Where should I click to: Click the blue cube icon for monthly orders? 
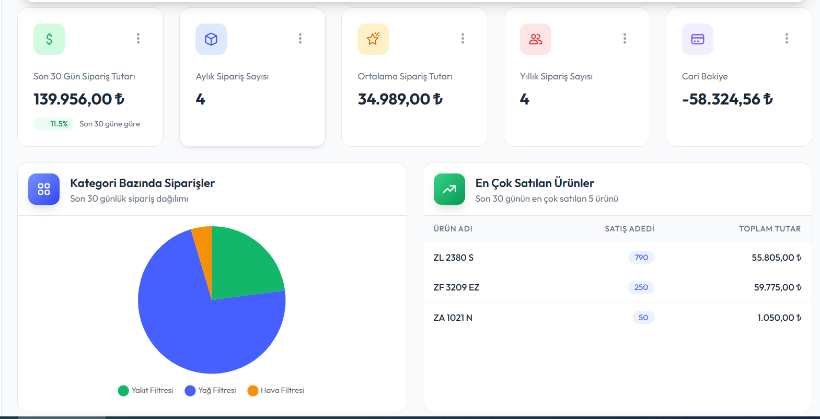[211, 39]
